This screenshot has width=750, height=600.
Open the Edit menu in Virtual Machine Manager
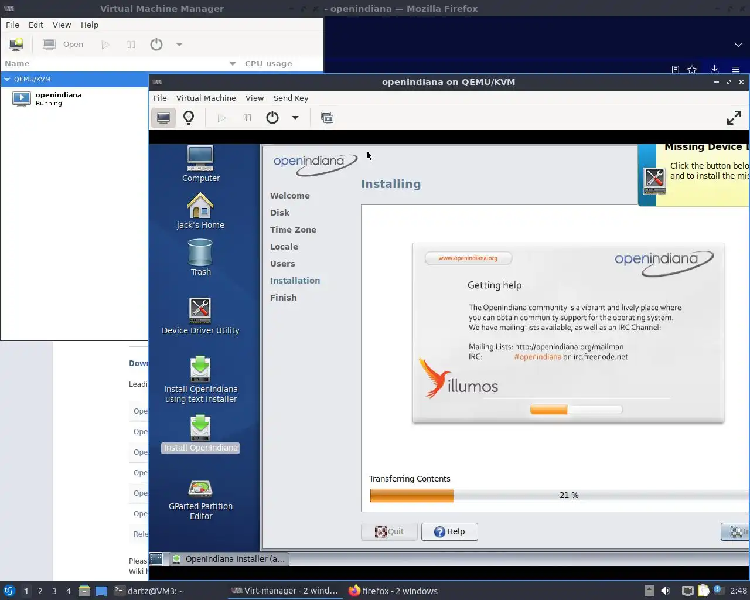coord(36,25)
